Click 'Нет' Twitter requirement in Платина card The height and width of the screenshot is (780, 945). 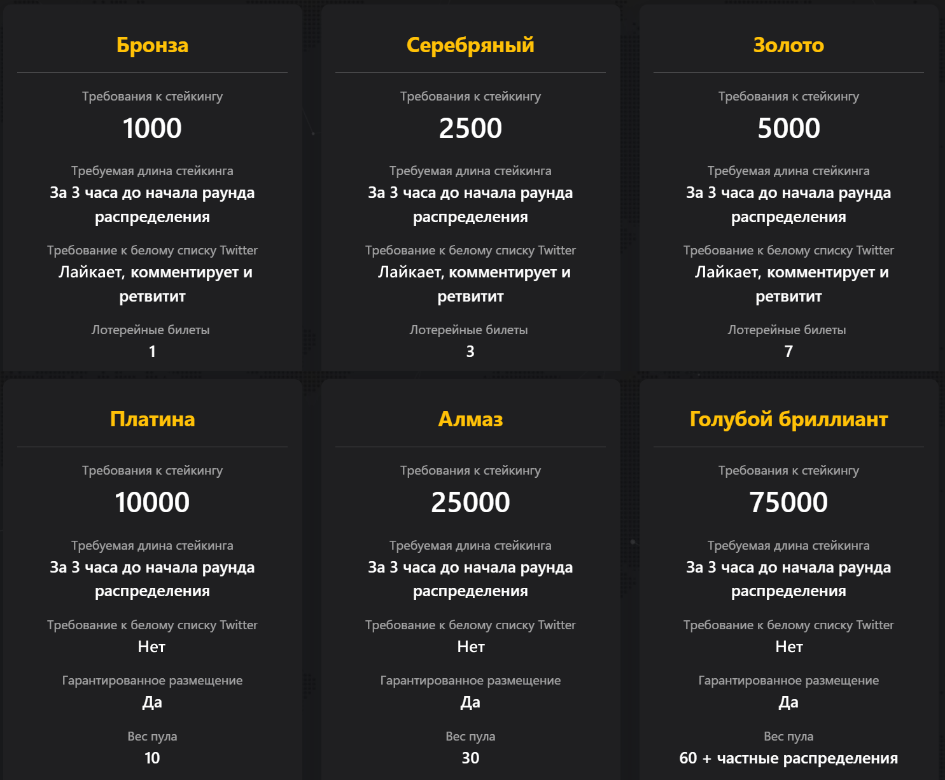coord(151,647)
